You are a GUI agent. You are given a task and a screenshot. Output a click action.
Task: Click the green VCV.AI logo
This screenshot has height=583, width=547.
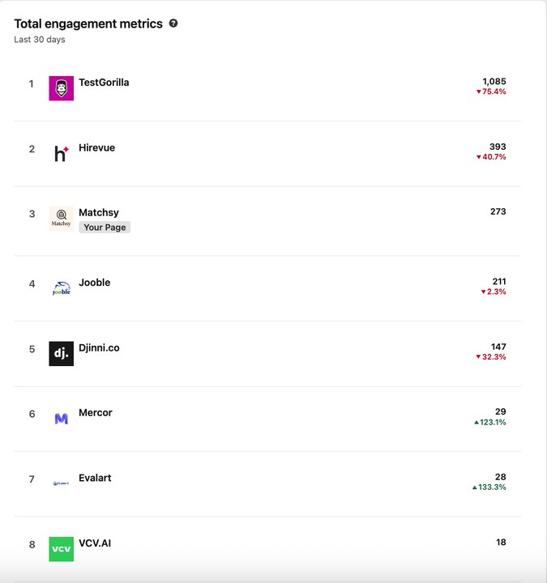[x=61, y=549]
